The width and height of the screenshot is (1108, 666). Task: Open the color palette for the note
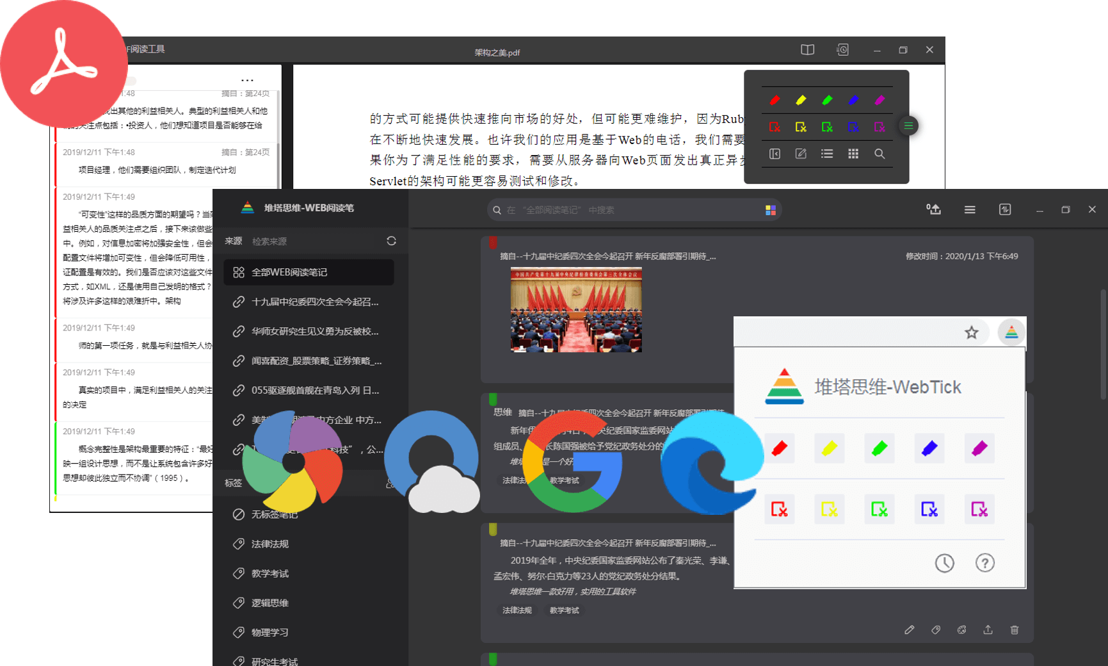click(962, 630)
